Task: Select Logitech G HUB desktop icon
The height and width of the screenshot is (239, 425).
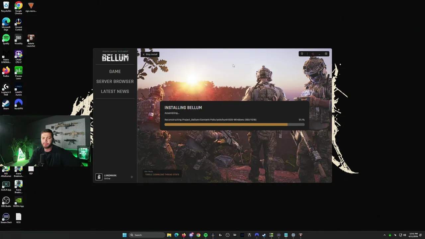Action: tap(6, 90)
